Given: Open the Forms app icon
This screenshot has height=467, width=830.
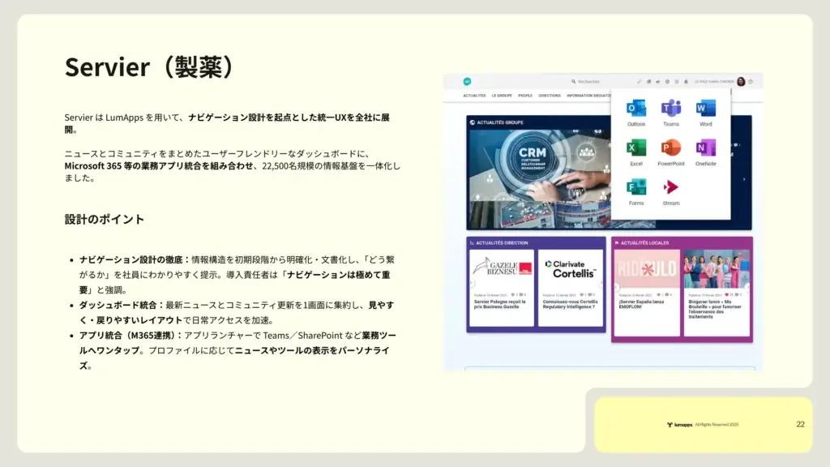Looking at the screenshot, I should [x=636, y=187].
